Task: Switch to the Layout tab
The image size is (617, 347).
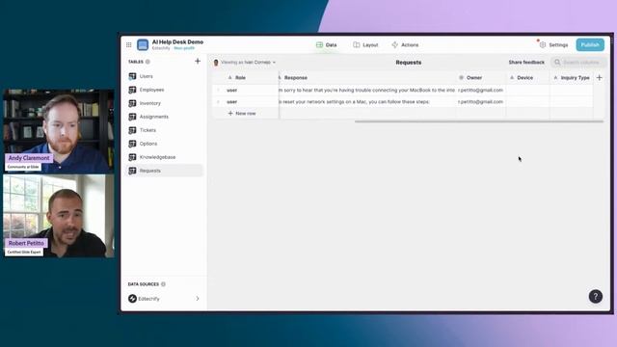Action: click(x=365, y=45)
